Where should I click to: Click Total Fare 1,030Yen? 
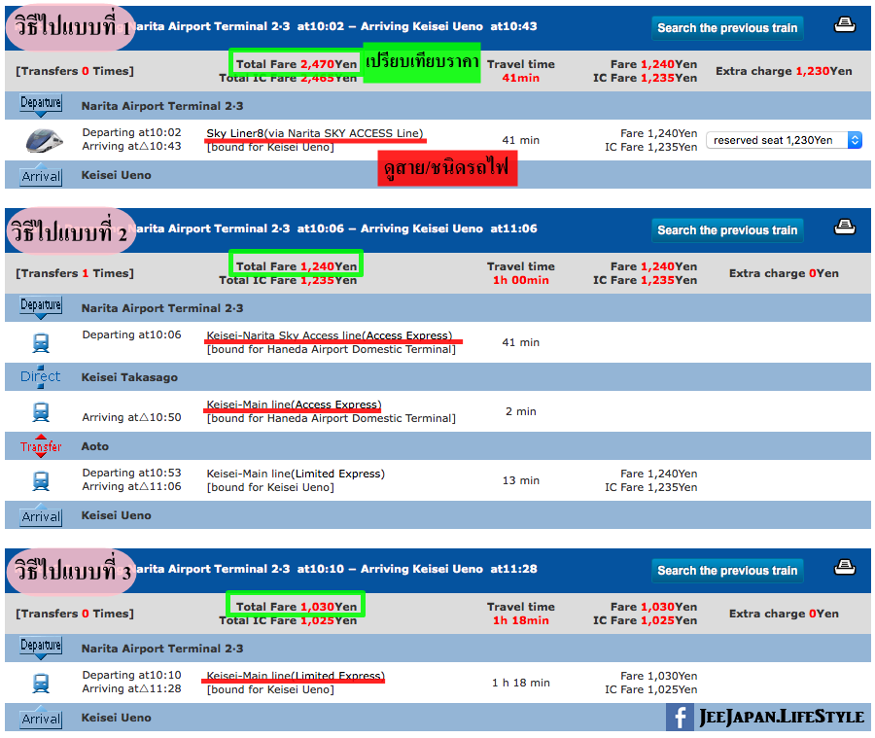tap(297, 607)
